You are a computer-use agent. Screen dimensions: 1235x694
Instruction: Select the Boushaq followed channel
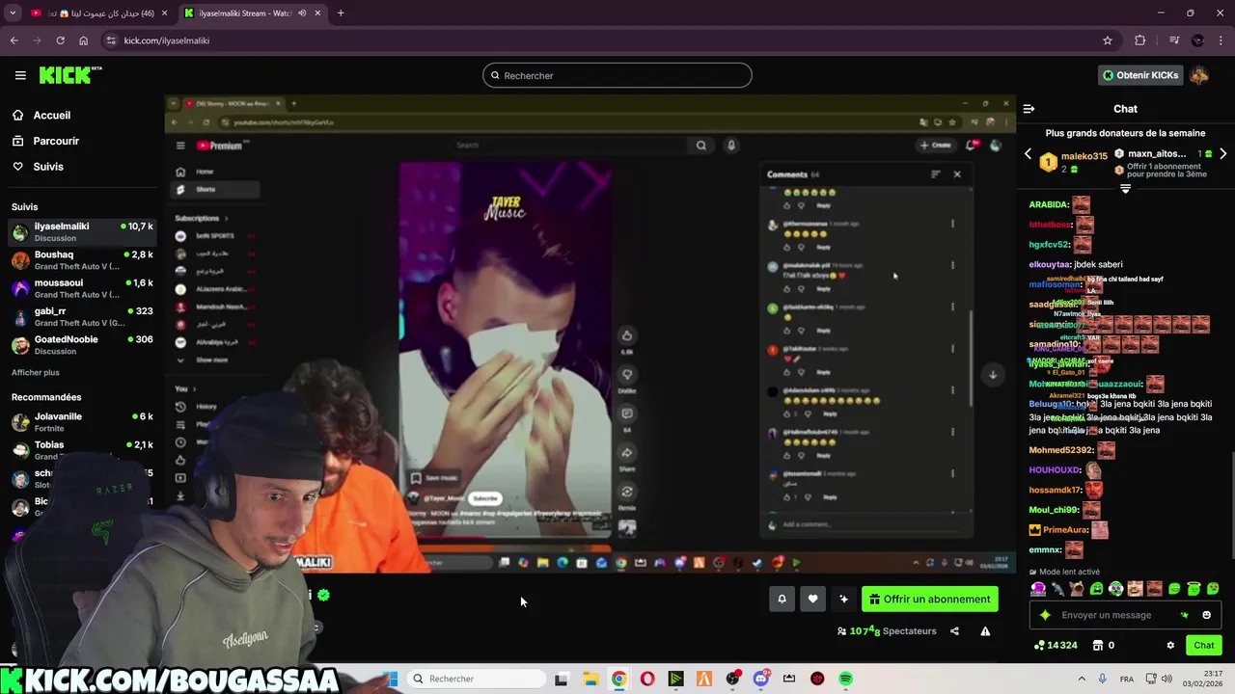pyautogui.click(x=82, y=260)
